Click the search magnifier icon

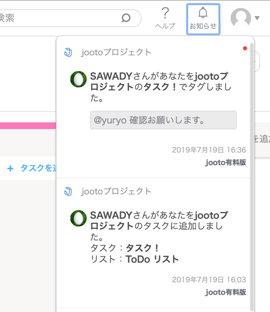click(x=126, y=18)
